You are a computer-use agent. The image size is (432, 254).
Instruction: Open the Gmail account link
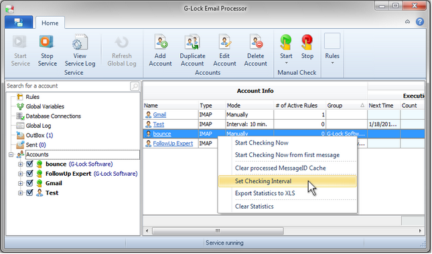(x=159, y=115)
